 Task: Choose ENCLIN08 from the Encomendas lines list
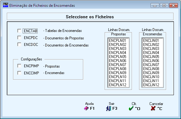(x=152, y=69)
